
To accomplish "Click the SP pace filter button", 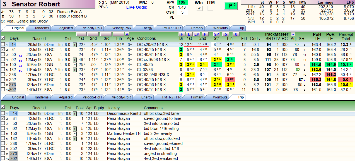I will tap(216, 34).
